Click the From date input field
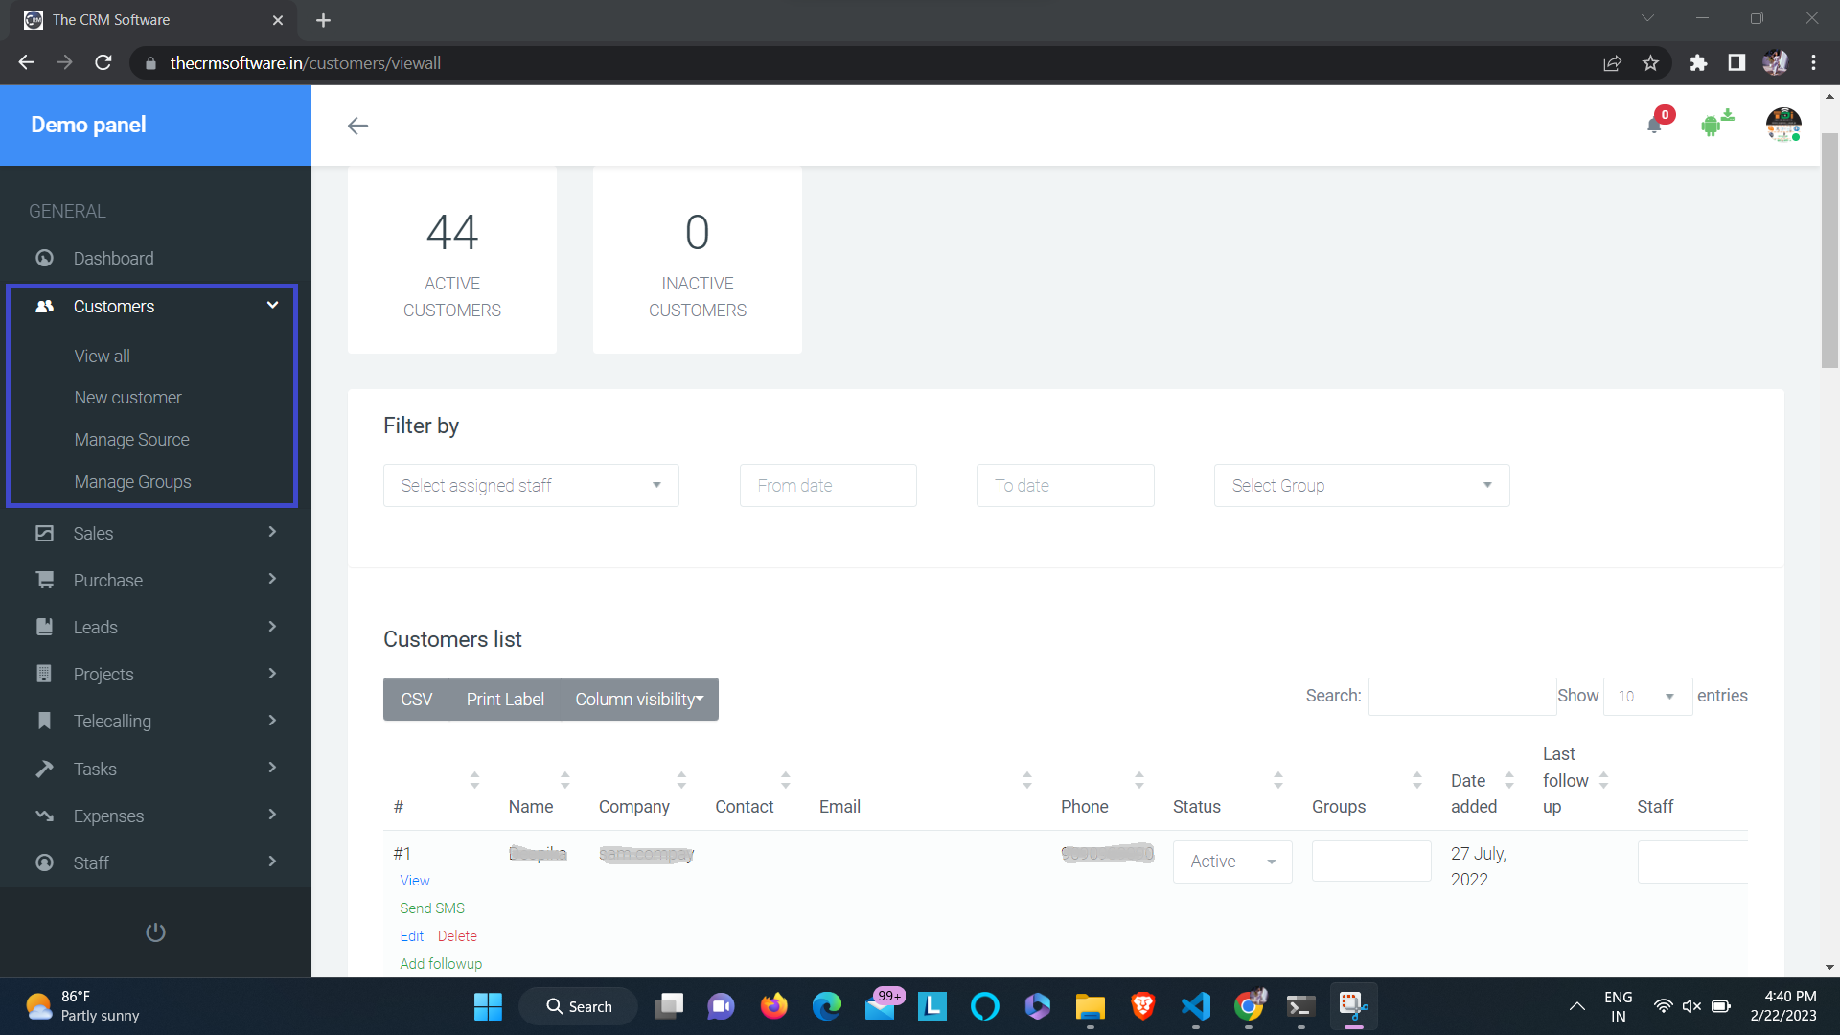This screenshot has height=1035, width=1840. (827, 486)
